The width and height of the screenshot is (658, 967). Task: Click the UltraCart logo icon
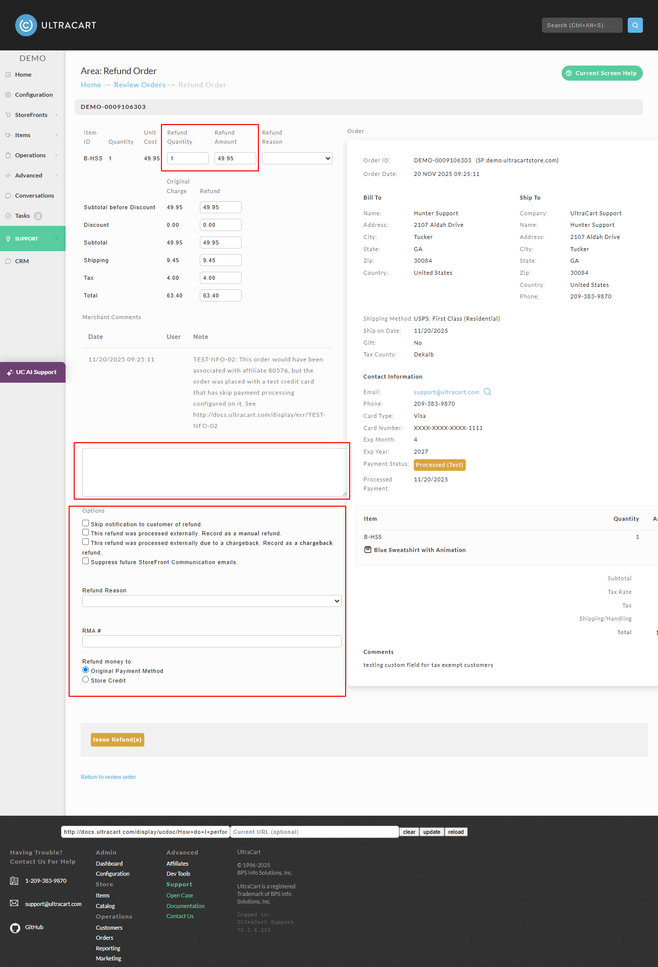tap(26, 25)
